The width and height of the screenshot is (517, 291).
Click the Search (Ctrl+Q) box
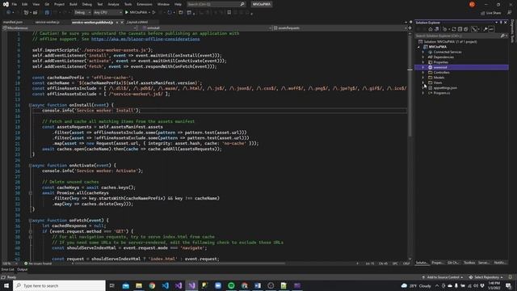click(216, 4)
